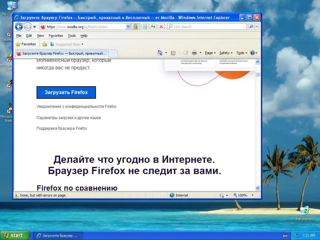This screenshot has width=320, height=240.
Task: Print the page with printer icon
Action: tap(194, 53)
